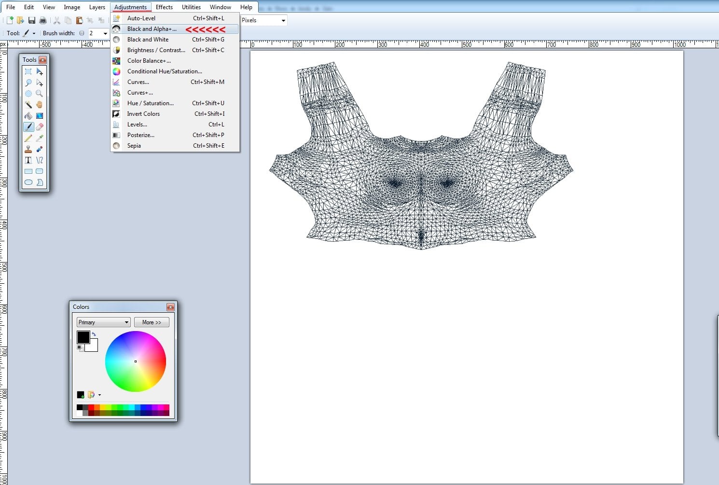Select the Pan hand tool
The width and height of the screenshot is (719, 485).
tap(40, 104)
